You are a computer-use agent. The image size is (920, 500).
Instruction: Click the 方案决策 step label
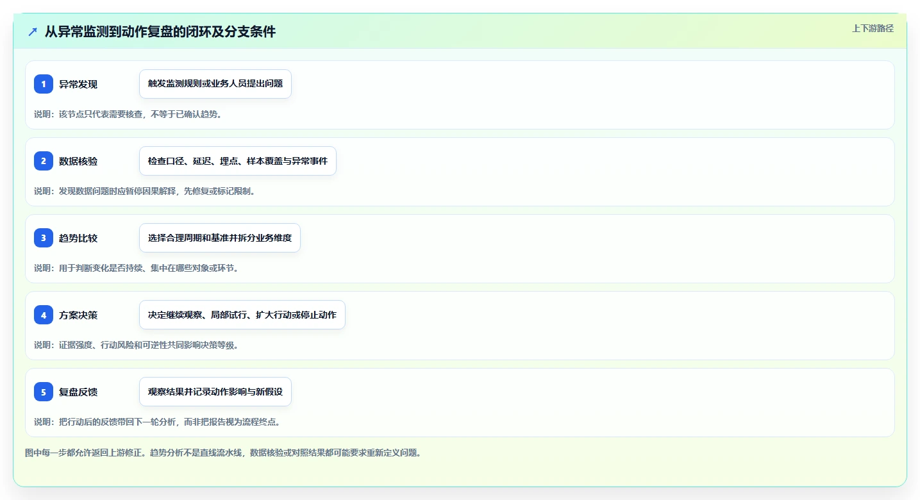point(78,315)
